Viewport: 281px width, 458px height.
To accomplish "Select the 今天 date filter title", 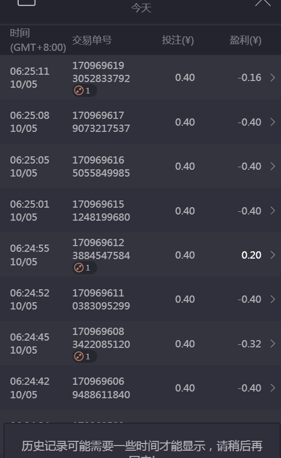I will pyautogui.click(x=141, y=8).
